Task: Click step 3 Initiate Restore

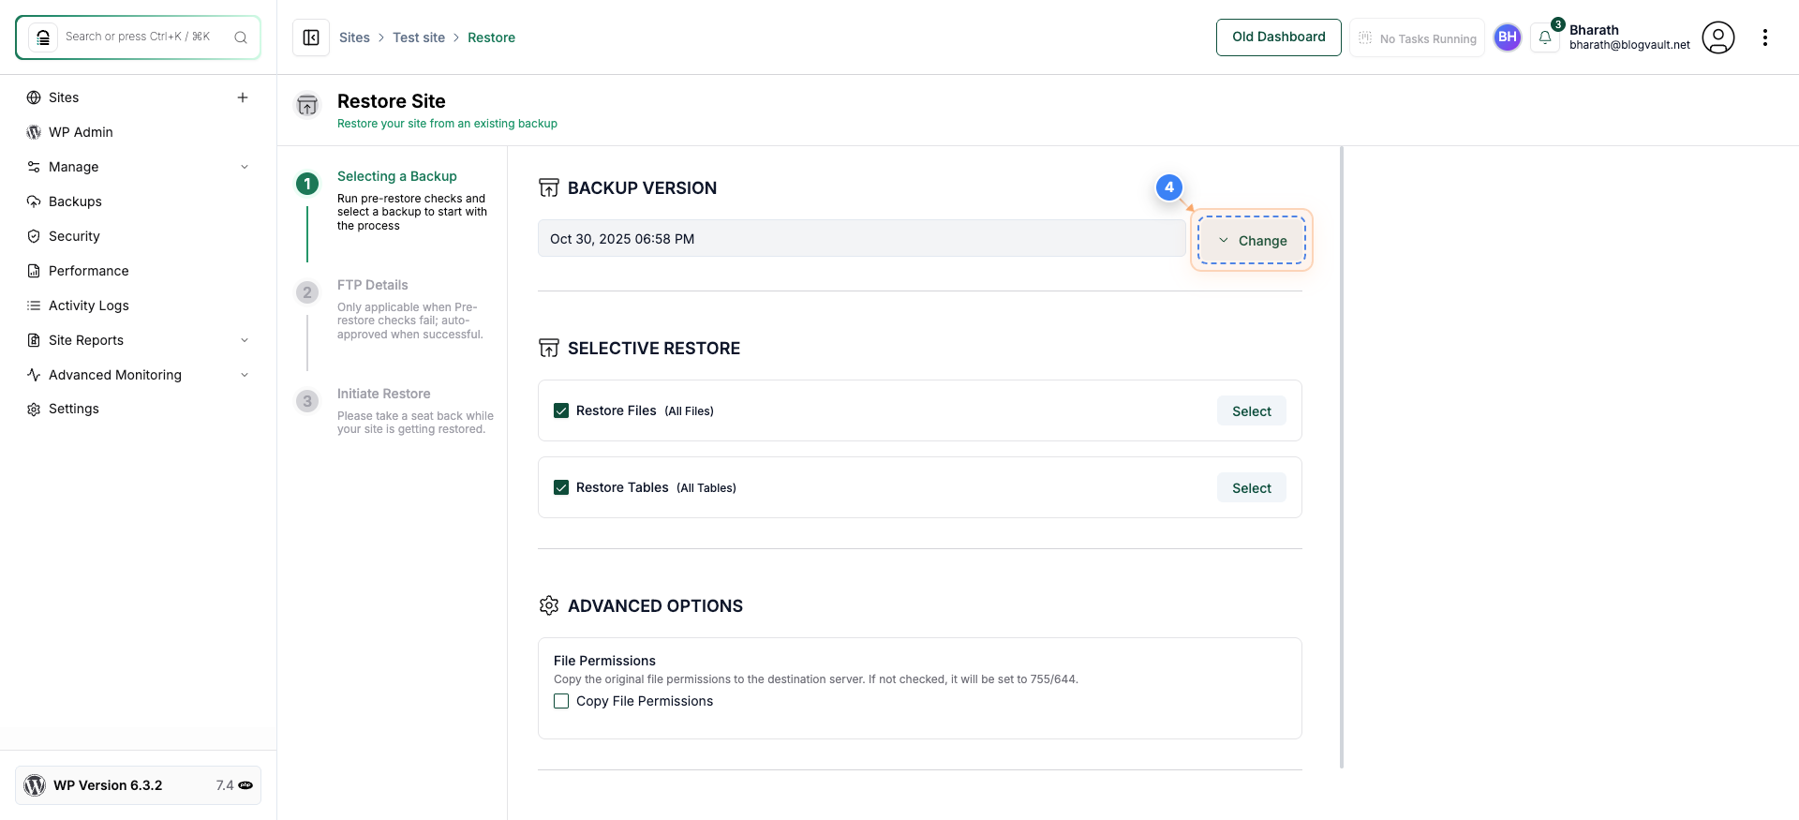Action: 384,394
